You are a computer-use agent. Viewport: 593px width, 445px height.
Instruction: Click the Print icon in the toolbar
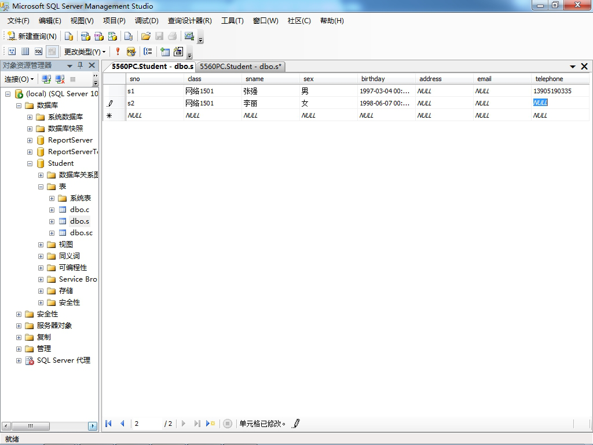(173, 36)
